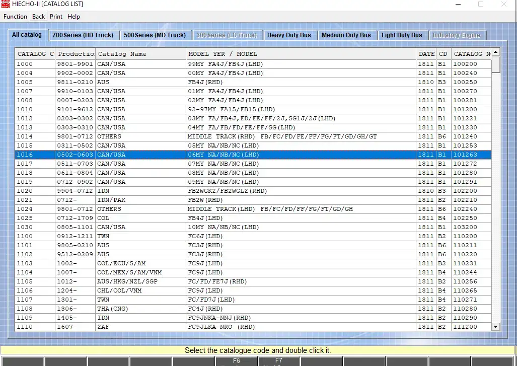Screen dimensions: 517x366
Task: Open the Heavy Duty Bus tab
Action: (289, 35)
